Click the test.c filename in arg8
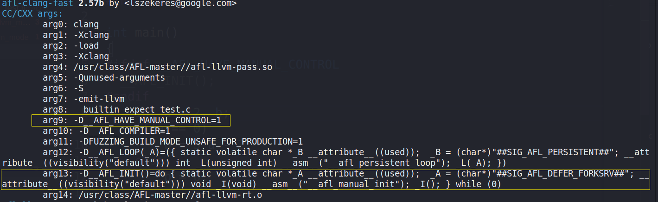 [178, 110]
